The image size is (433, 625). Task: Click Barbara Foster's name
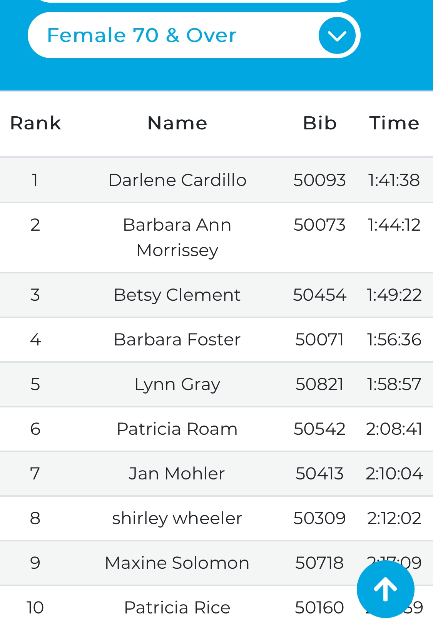[x=177, y=340]
